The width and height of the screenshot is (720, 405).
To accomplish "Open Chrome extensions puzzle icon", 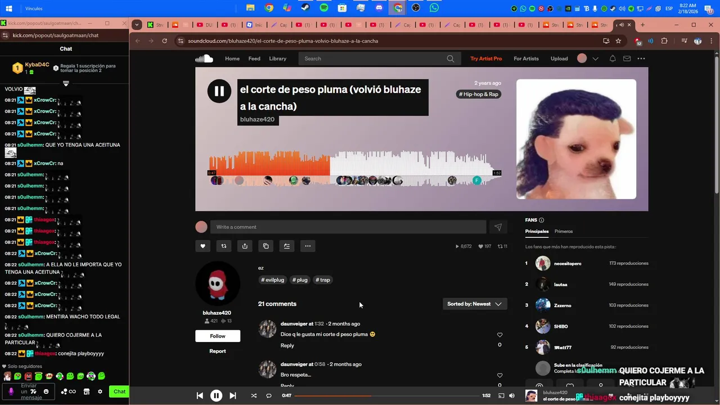I will 664,41.
